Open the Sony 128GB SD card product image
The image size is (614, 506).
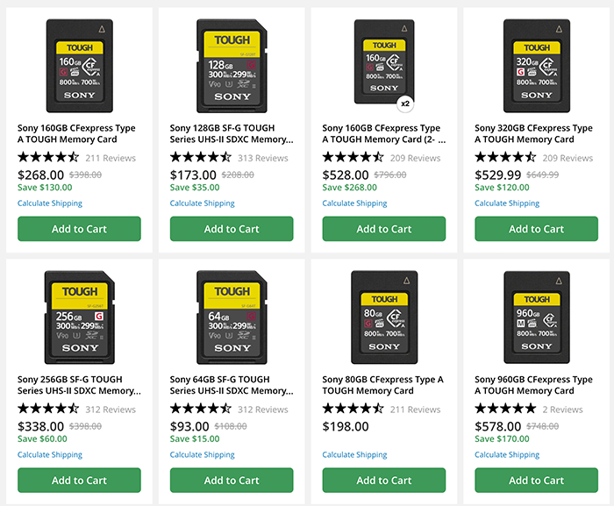pyautogui.click(x=232, y=66)
